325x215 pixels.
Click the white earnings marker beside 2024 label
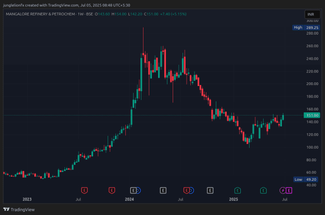tap(133, 190)
